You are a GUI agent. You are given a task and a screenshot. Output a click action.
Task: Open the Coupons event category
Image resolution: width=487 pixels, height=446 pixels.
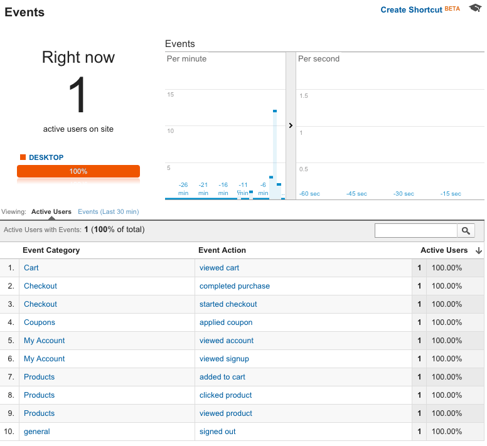pyautogui.click(x=40, y=322)
